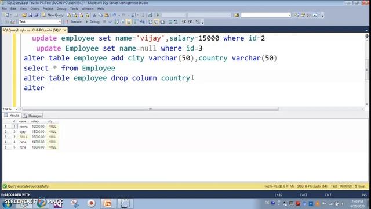Open the active files dropdown arrow
This screenshot has height=209, width=371.
[366, 30]
